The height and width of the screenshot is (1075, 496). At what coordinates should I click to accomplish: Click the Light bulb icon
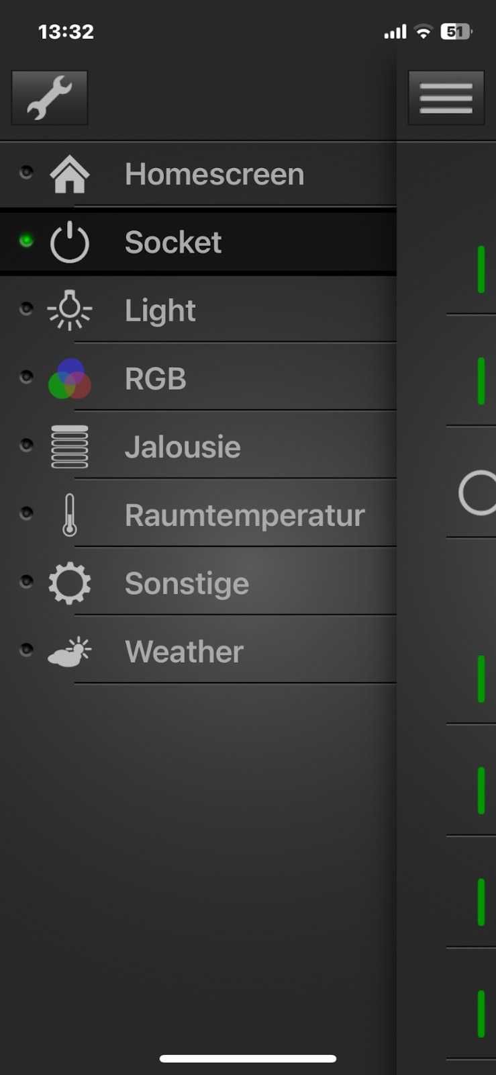click(70, 310)
